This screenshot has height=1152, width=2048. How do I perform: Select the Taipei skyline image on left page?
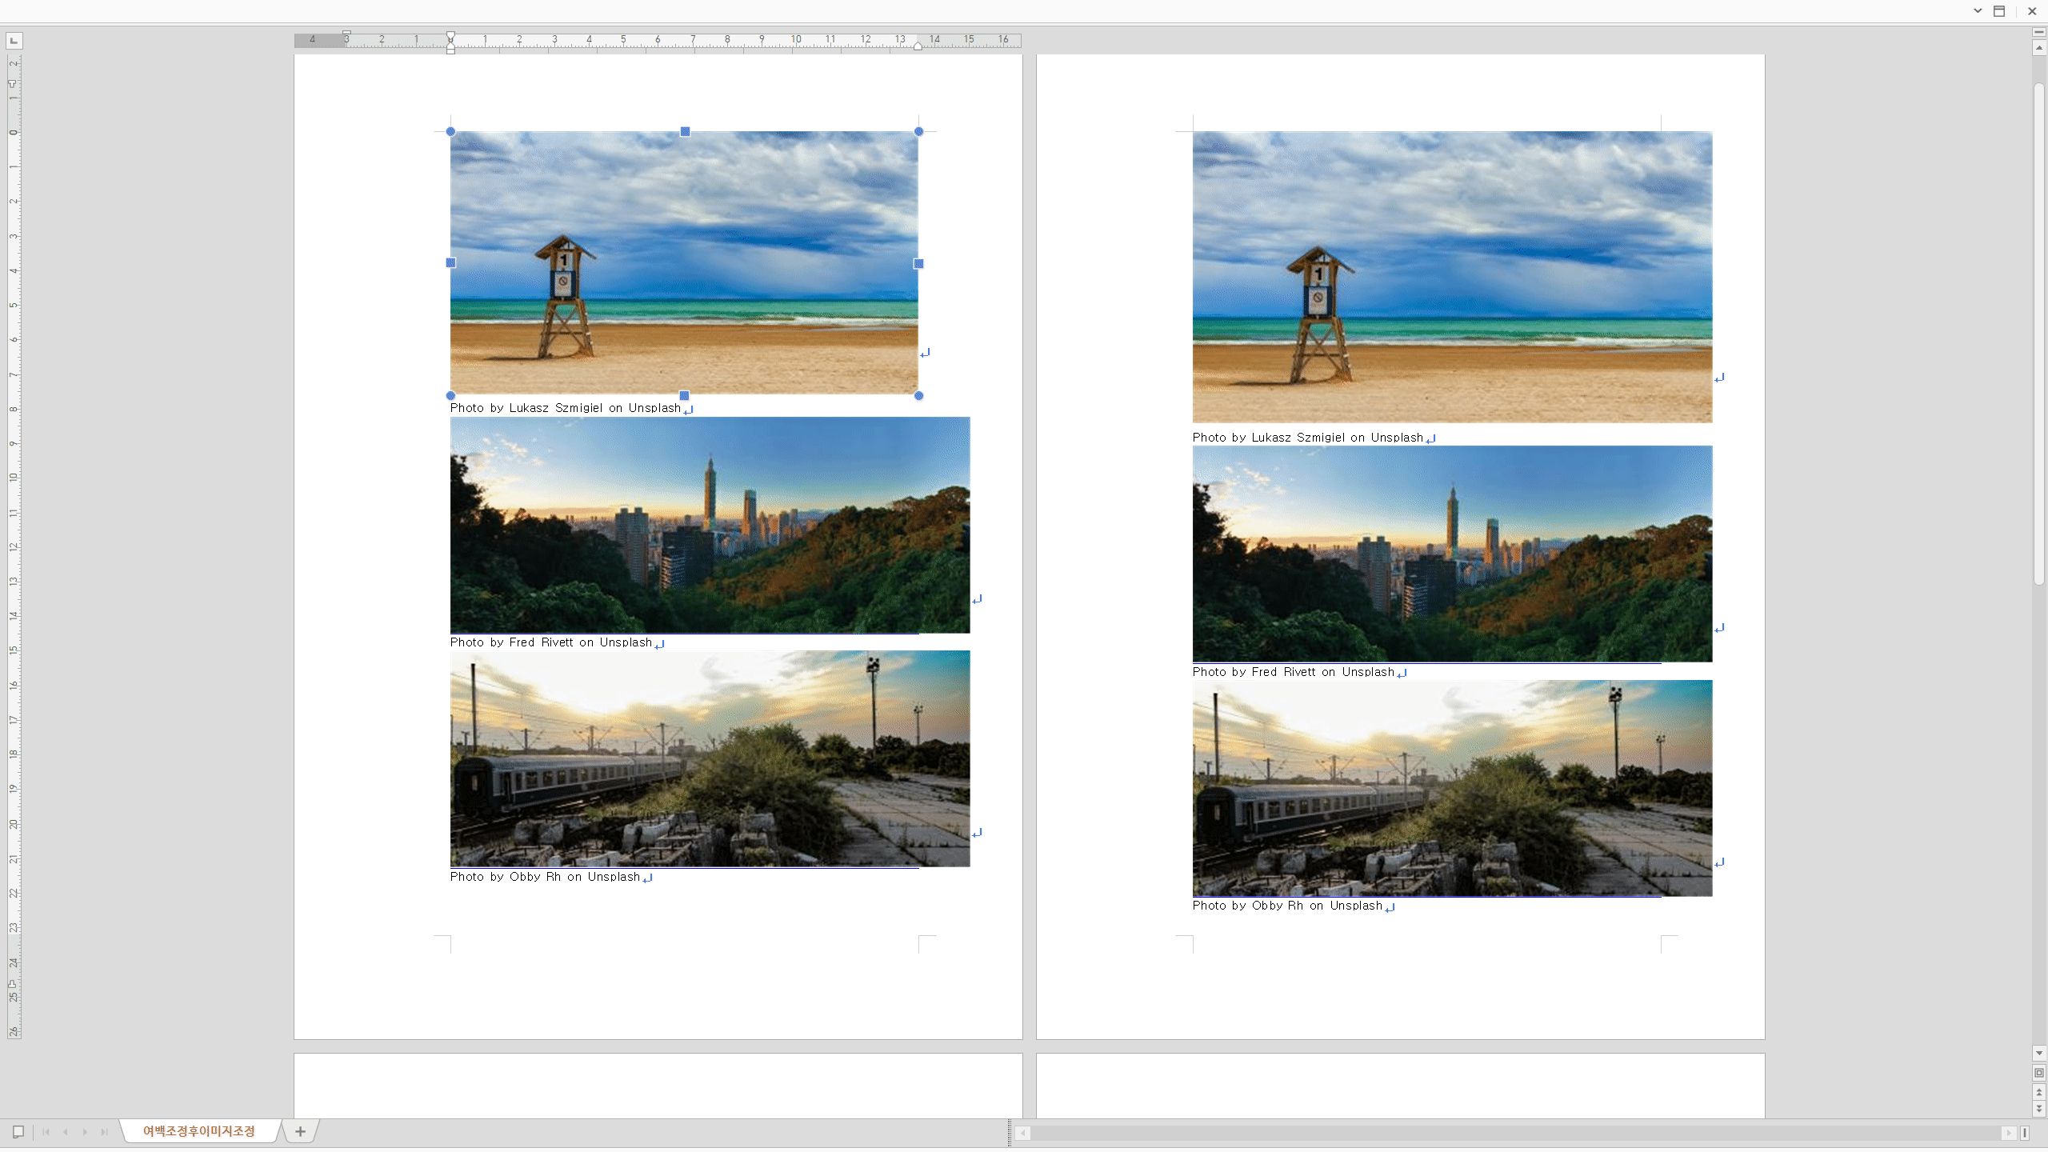pos(710,525)
